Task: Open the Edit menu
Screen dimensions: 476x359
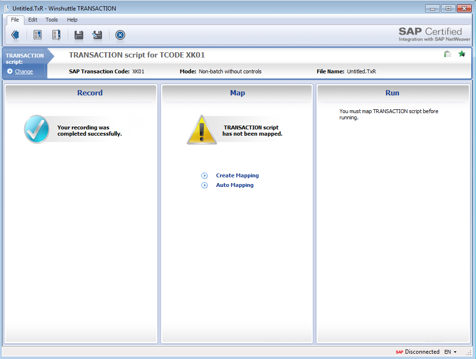Action: tap(33, 20)
